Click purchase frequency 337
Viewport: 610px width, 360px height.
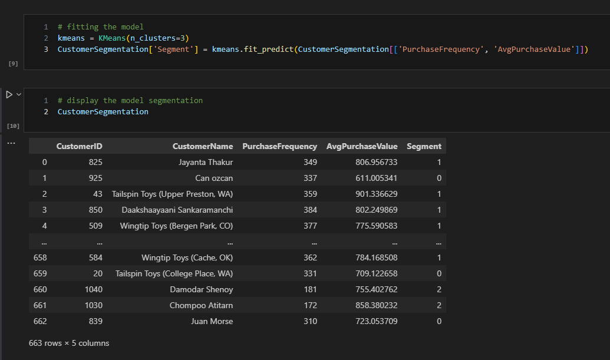click(311, 178)
